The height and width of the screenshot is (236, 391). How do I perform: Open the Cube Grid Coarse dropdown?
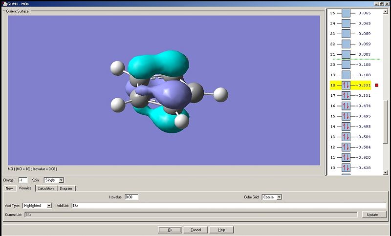click(x=279, y=197)
